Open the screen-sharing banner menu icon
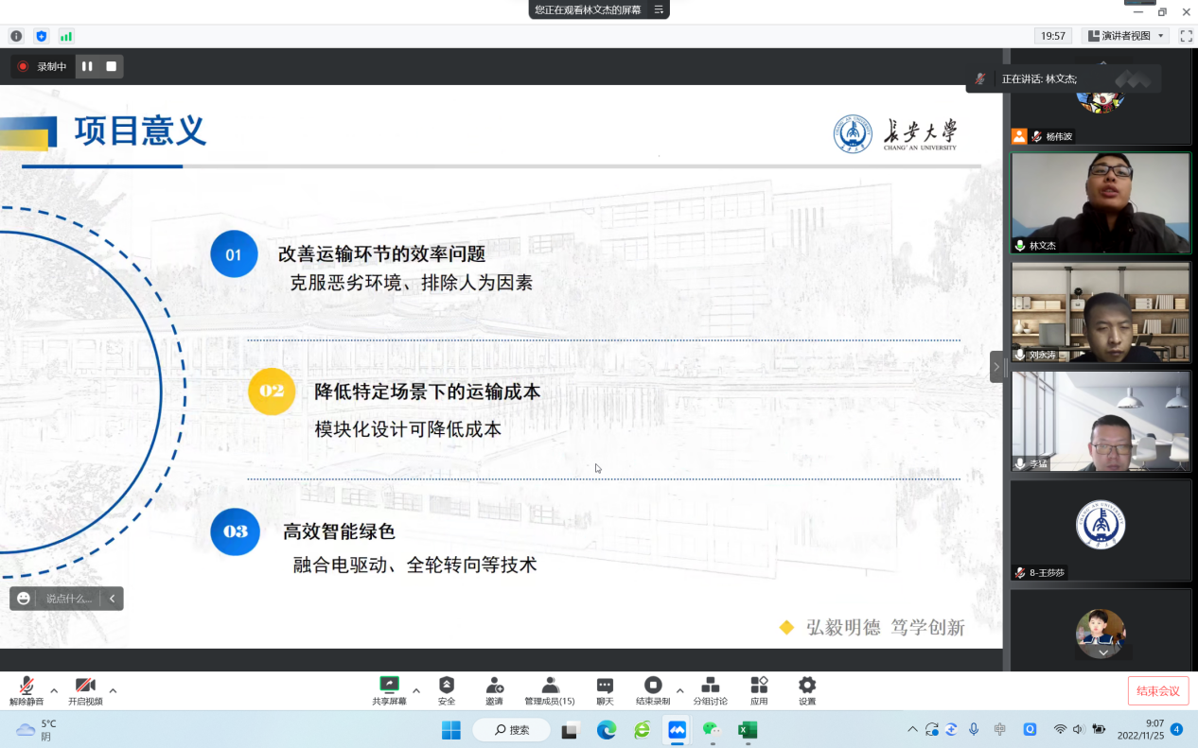 coord(659,9)
